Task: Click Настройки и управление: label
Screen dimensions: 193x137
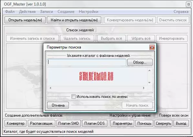Action: click(130, 115)
